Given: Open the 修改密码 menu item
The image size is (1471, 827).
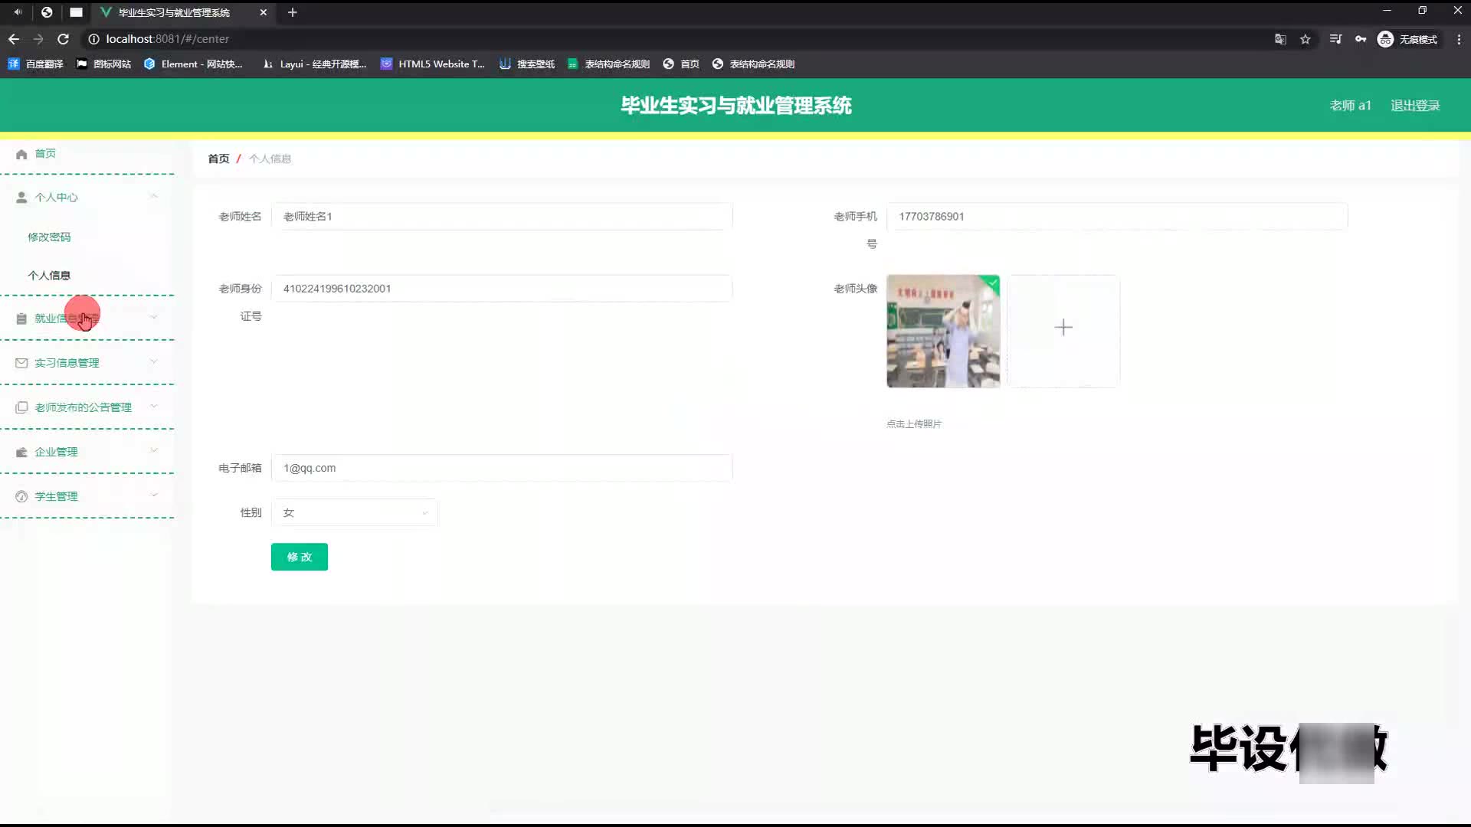Looking at the screenshot, I should 49,237.
